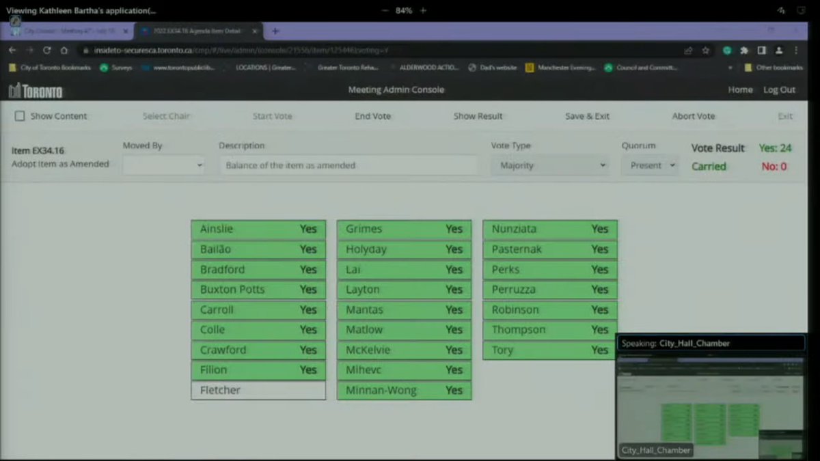Bookmark this page with the star icon
This screenshot has width=820, height=461.
pos(705,51)
